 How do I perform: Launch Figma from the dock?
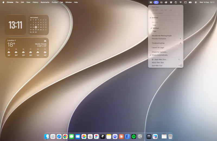coord(96,137)
